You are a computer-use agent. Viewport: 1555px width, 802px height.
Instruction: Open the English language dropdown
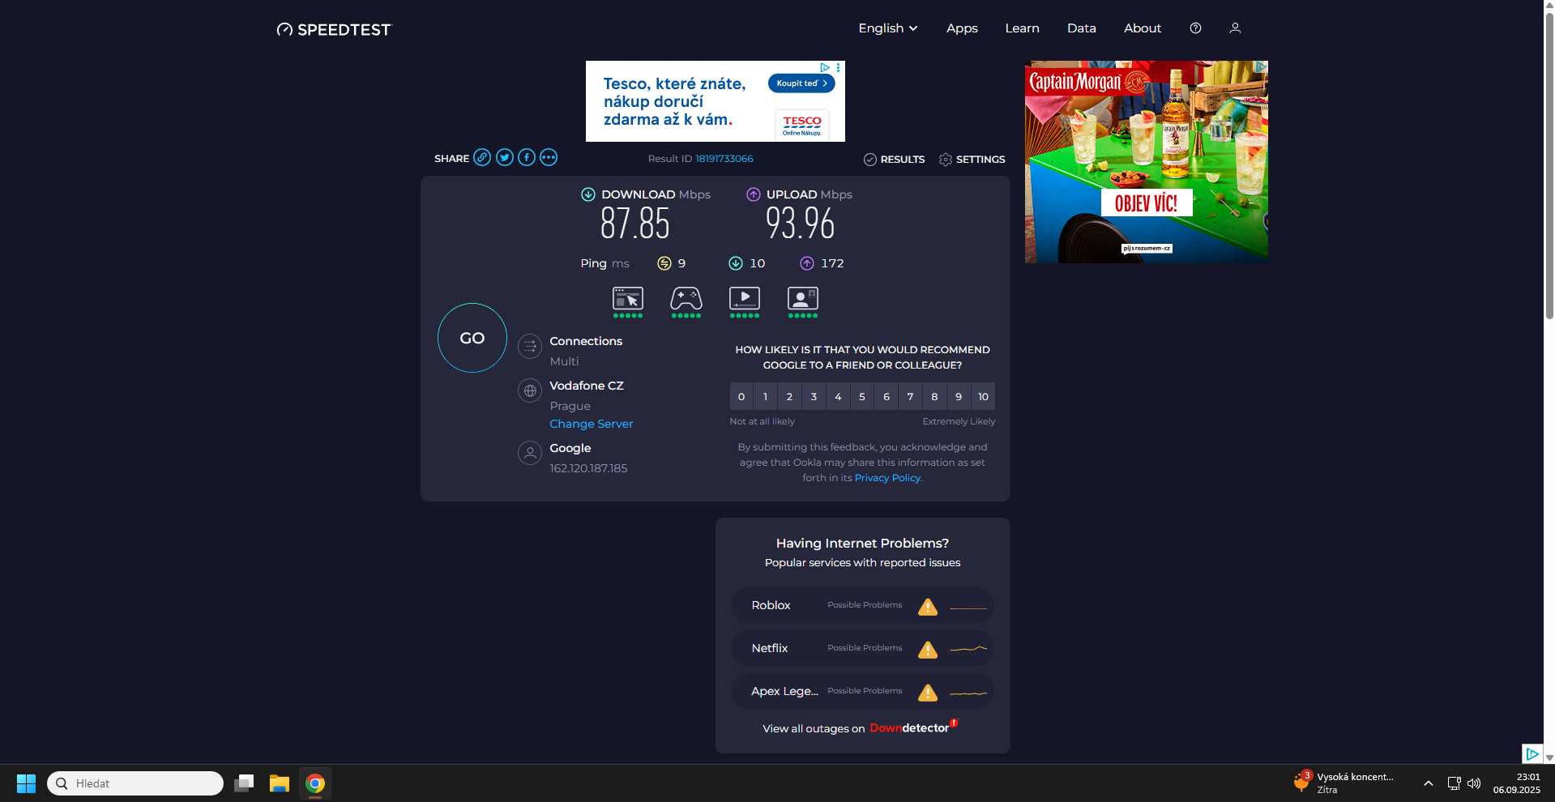click(x=888, y=28)
